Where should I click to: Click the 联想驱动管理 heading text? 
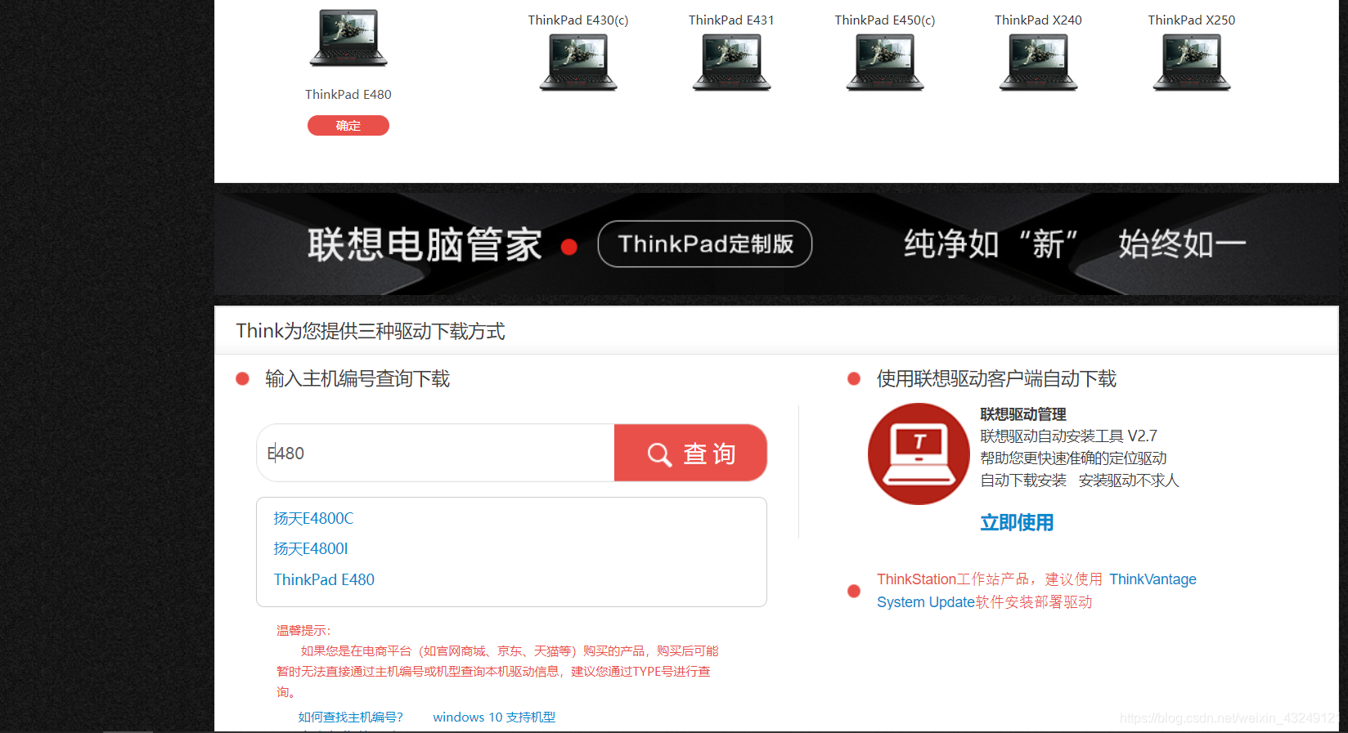click(x=1023, y=414)
